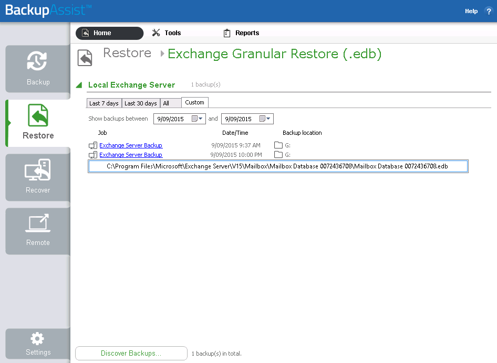The image size is (497, 363).
Task: Open the Recover sidebar section
Action: point(38,177)
